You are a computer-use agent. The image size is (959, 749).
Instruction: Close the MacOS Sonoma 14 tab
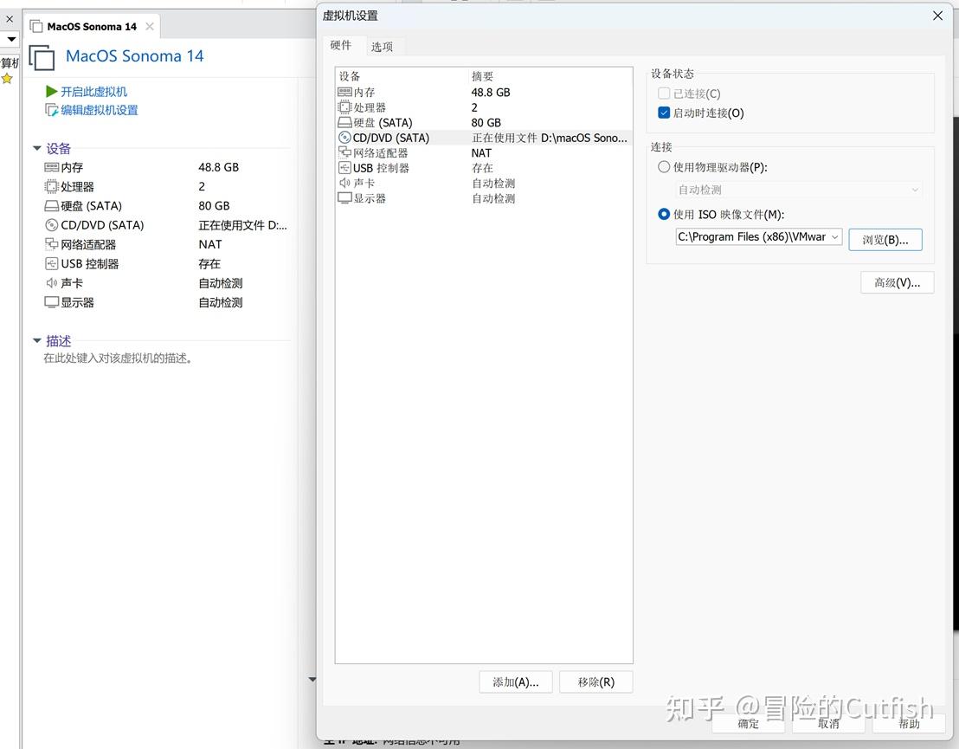(149, 26)
